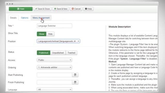The width and height of the screenshot is (165, 93).
Task: Open the Help button
Action: (x=88, y=9)
